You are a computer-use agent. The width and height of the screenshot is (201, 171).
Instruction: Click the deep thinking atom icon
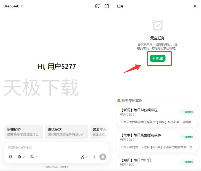tap(11, 157)
